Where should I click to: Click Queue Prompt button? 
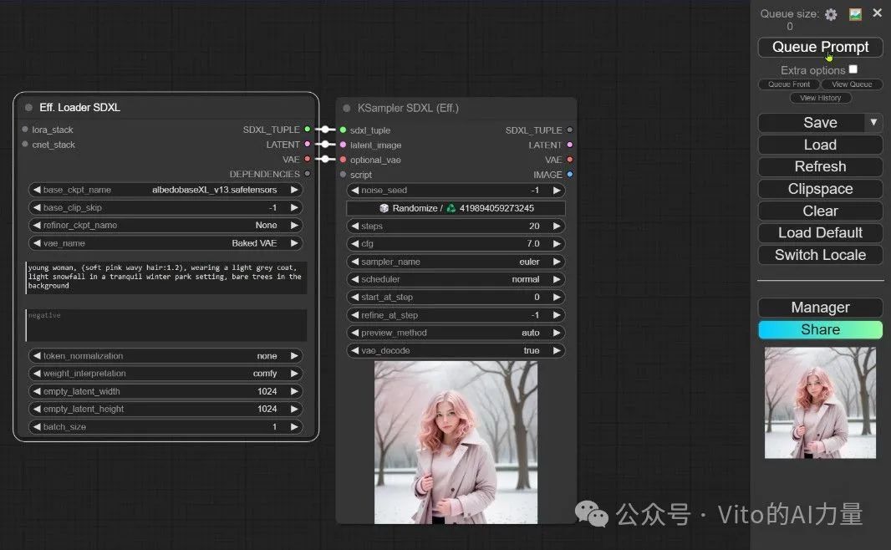pyautogui.click(x=820, y=47)
